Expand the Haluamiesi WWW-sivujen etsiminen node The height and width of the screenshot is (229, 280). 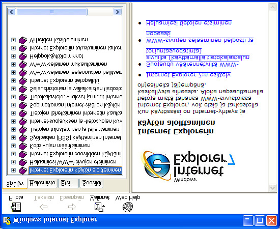13,162
